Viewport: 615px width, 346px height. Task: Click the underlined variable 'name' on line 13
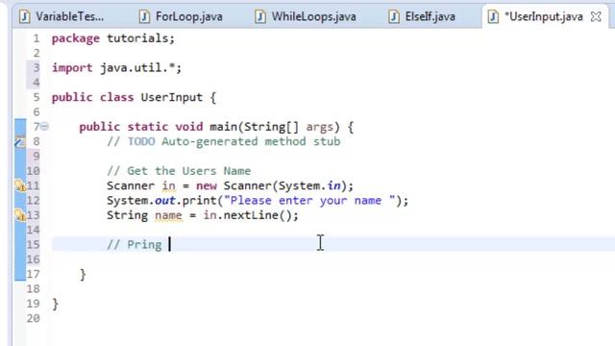point(169,215)
